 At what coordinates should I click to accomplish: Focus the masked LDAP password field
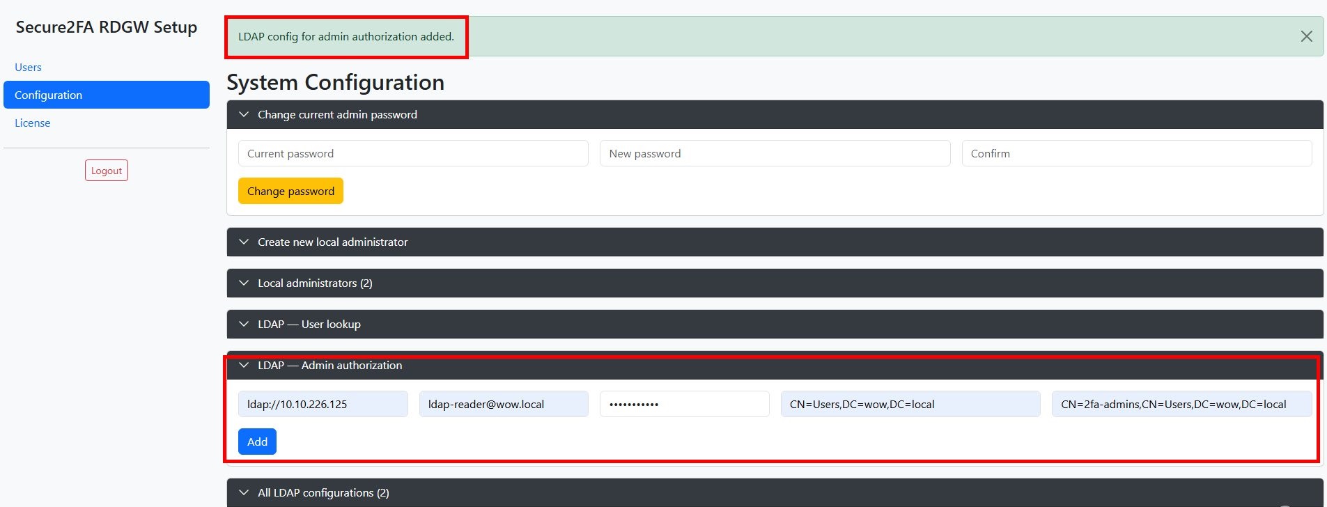point(684,405)
